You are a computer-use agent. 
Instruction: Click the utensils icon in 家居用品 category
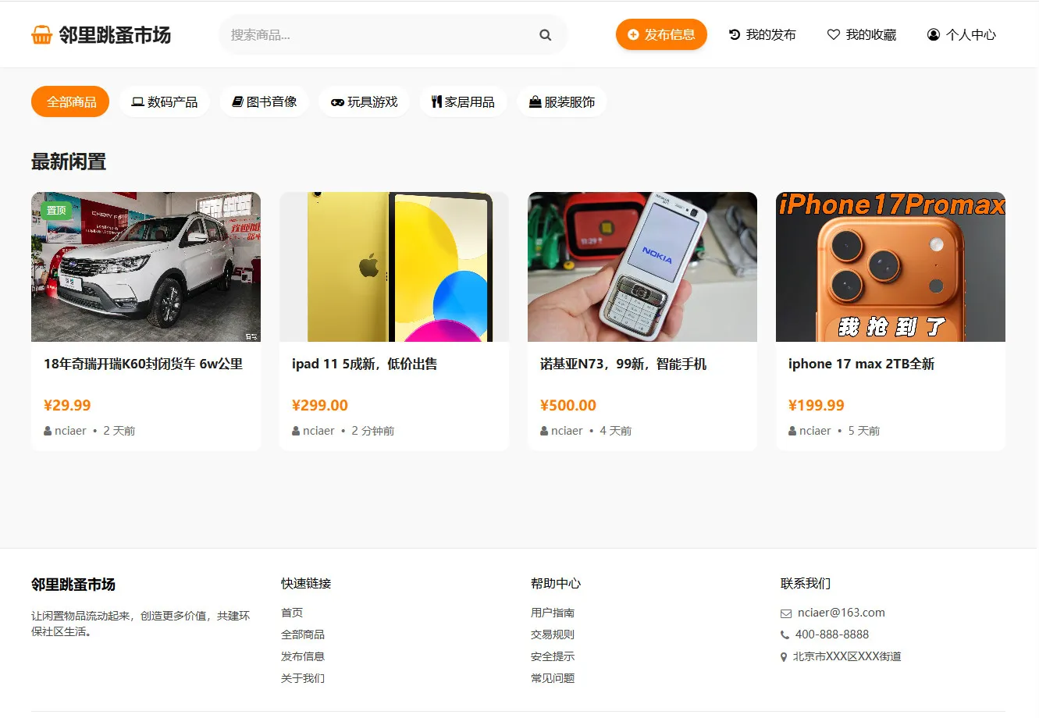click(436, 102)
